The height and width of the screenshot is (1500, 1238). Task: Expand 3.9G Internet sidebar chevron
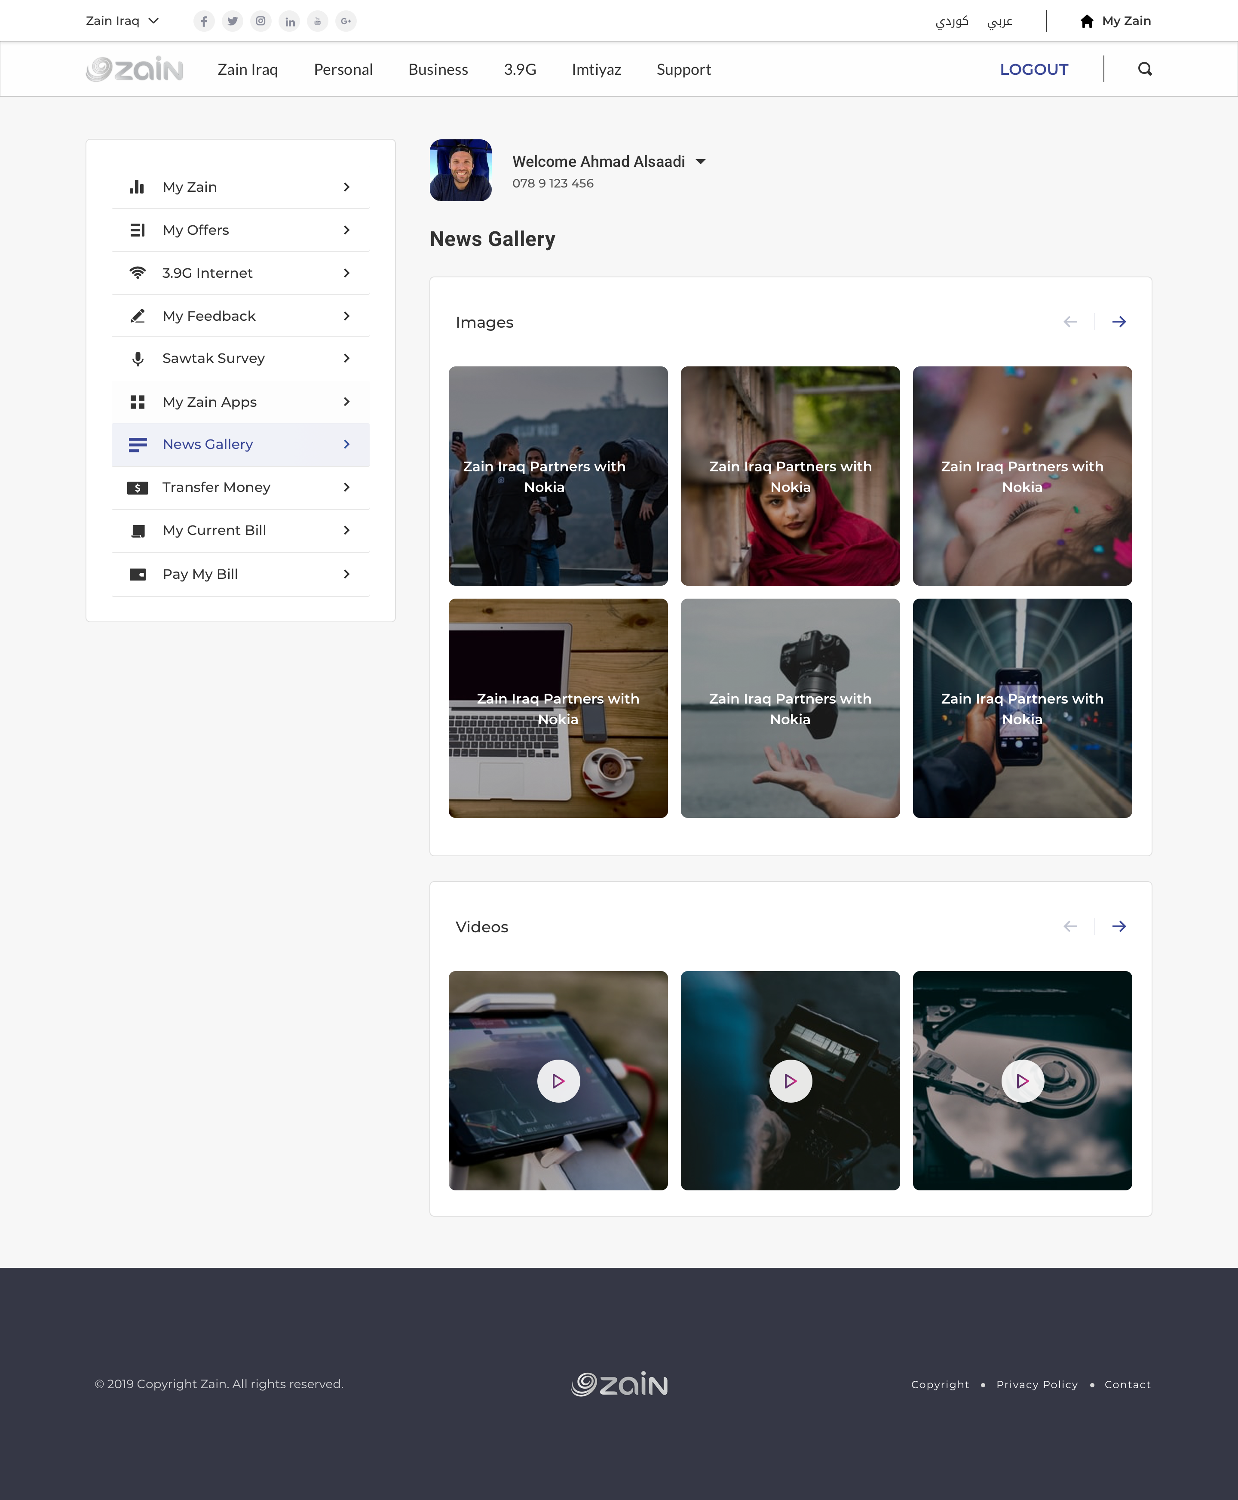[x=346, y=273]
